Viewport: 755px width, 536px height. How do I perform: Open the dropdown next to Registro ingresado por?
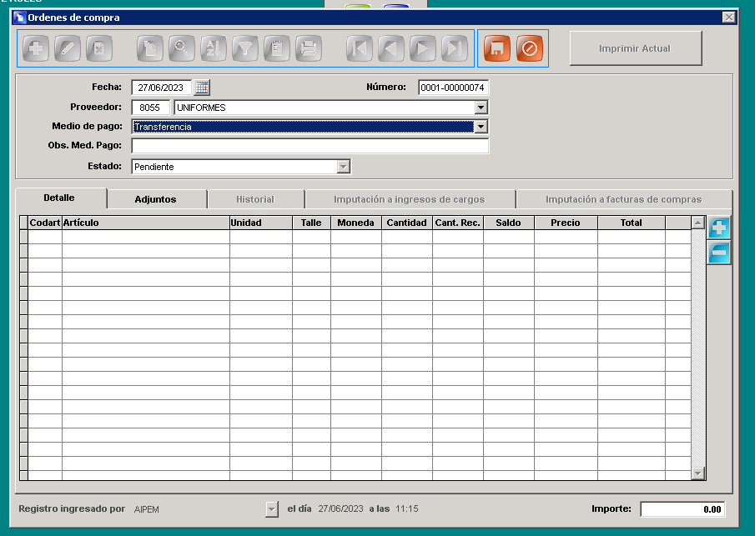(x=272, y=509)
